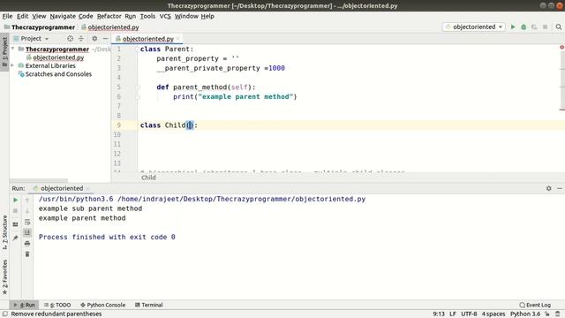Open the Navigate menu

click(x=63, y=16)
